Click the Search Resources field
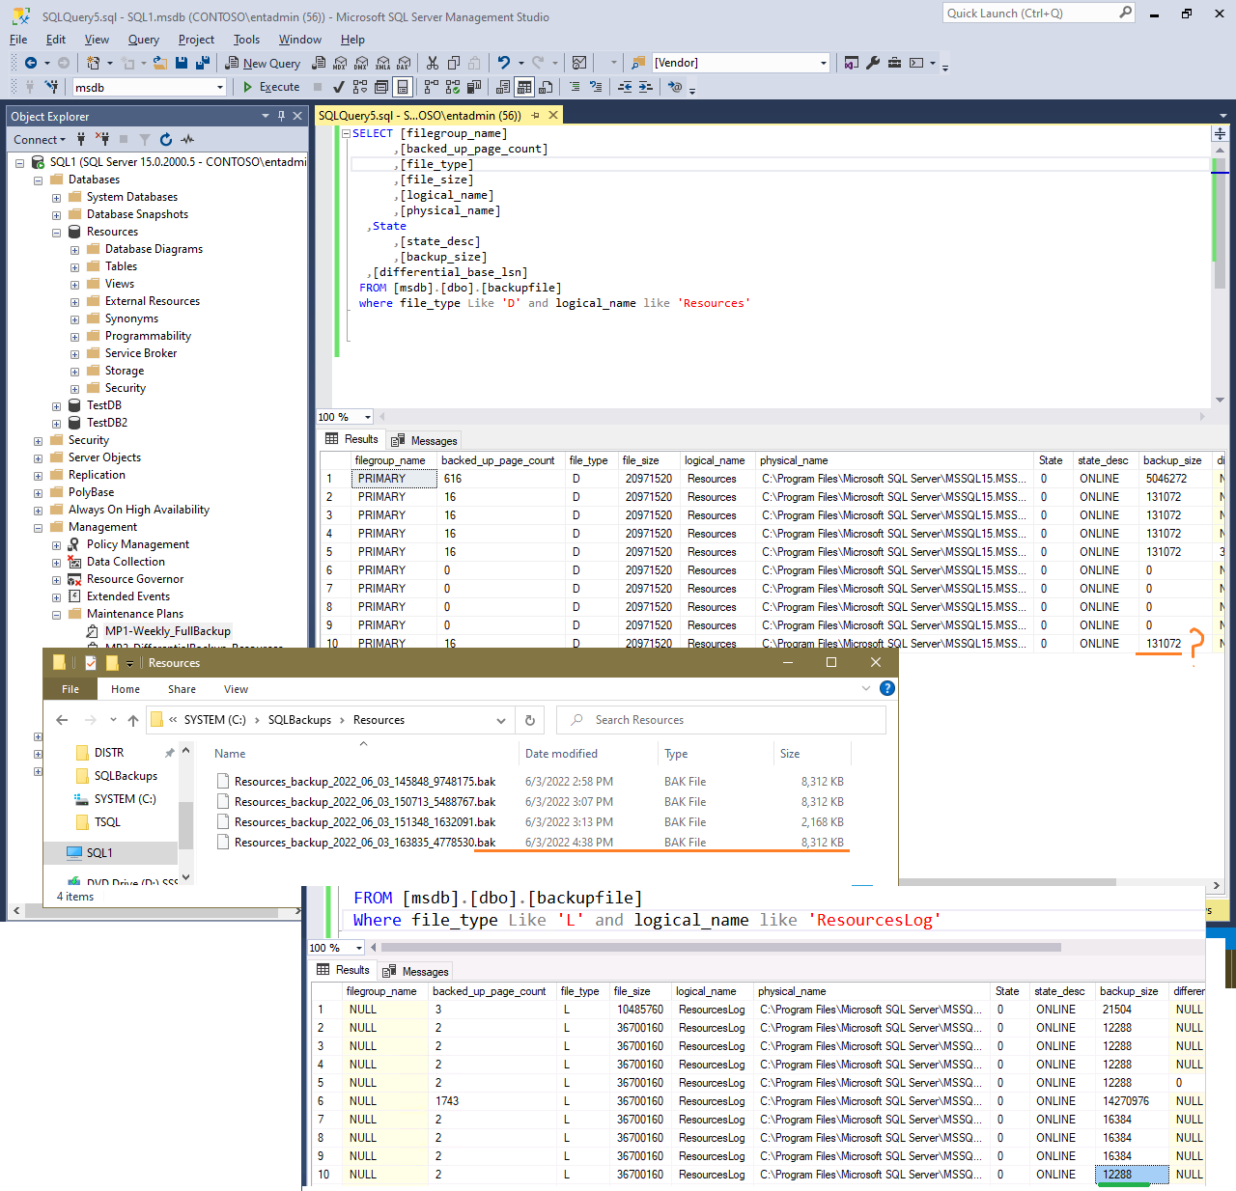 (720, 720)
